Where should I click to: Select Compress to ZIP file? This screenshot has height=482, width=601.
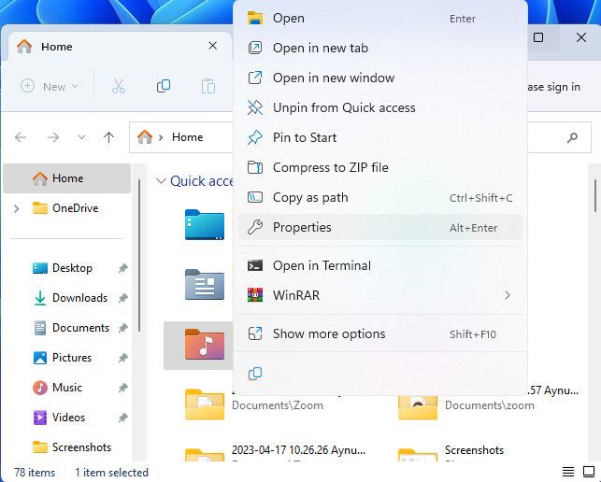[x=379, y=168]
